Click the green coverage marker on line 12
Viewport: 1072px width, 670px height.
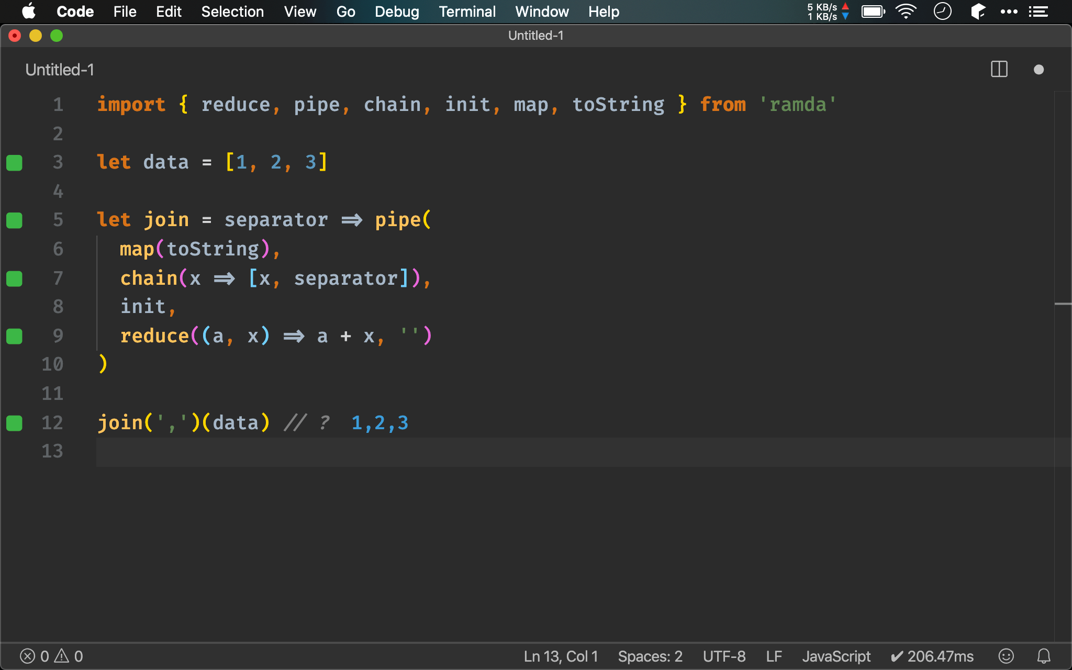tap(14, 423)
